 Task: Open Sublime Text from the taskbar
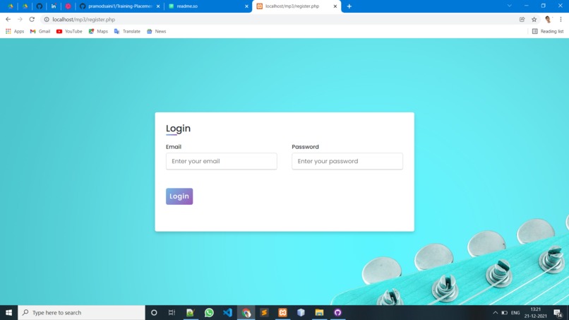(x=264, y=312)
